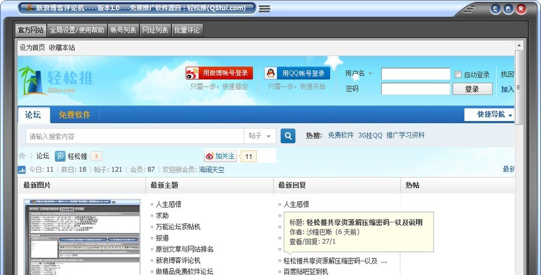
Task: Open 轻松推共享资源解压缩密码 reply link
Action: tap(335, 261)
